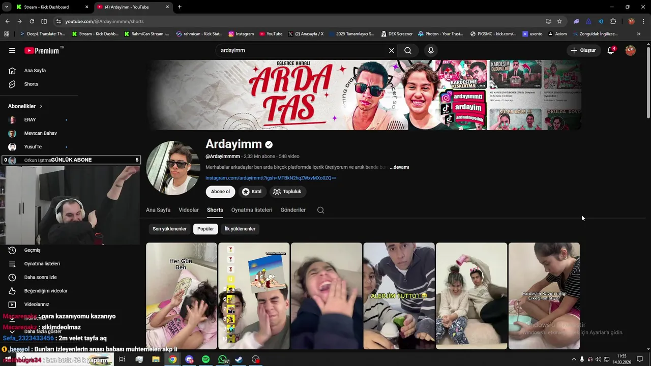Bookmark page with star icon
The width and height of the screenshot is (651, 366).
(x=559, y=21)
